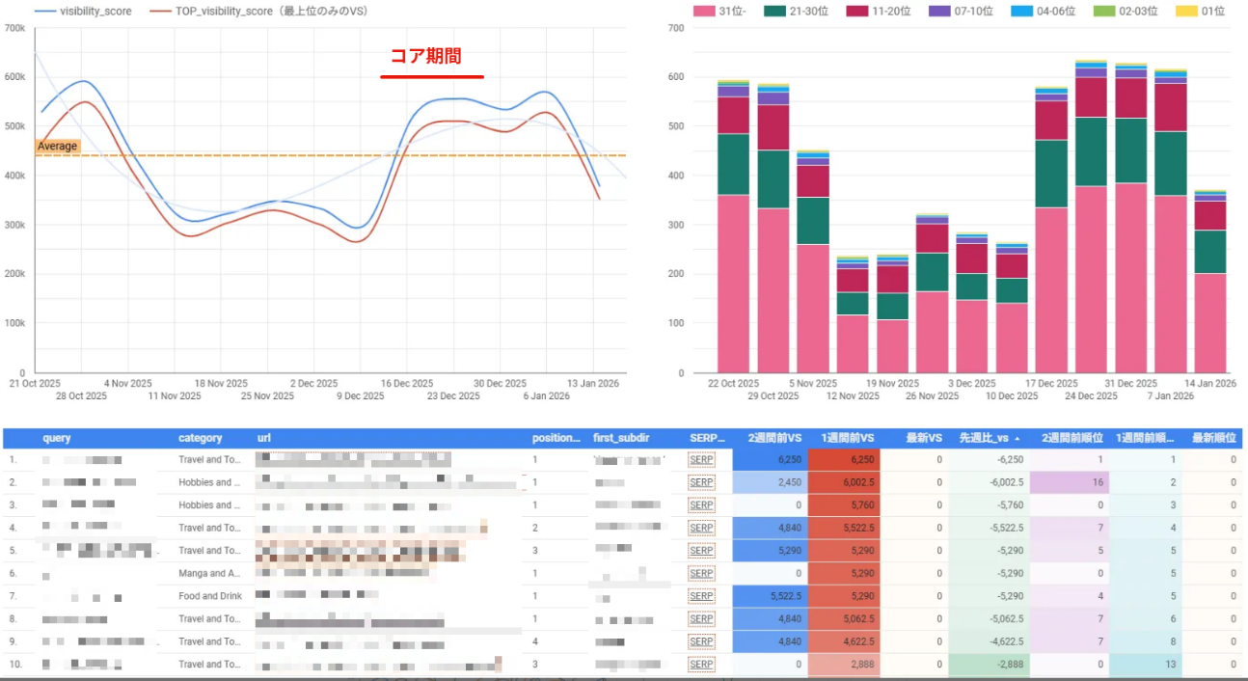Image resolution: width=1248 pixels, height=681 pixels.
Task: Click the 04-06位 blue legend swatch
Action: 1022,12
